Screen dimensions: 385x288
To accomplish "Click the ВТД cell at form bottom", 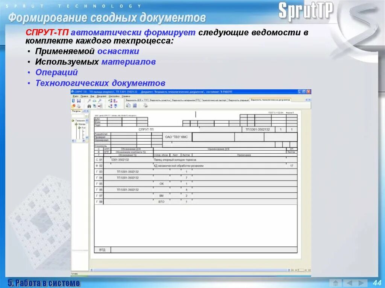I will coord(102,250).
